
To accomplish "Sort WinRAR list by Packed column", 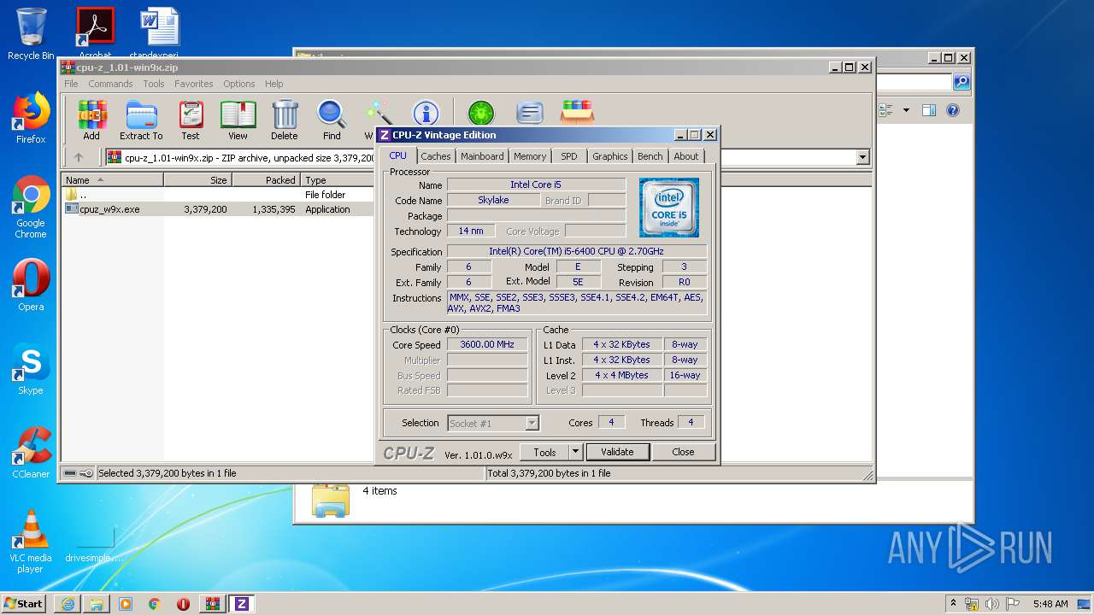I will coord(266,180).
